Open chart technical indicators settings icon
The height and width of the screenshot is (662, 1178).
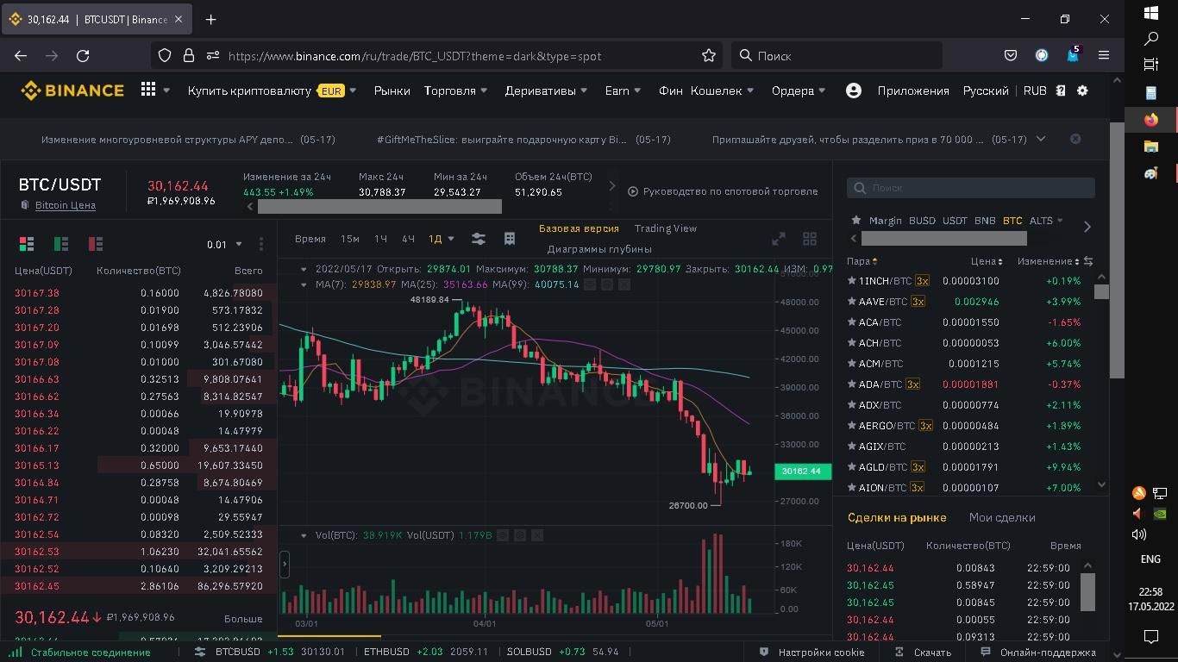pyautogui.click(x=479, y=239)
